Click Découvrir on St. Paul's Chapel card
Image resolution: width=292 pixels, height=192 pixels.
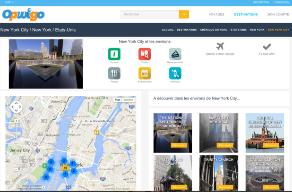click(x=179, y=187)
